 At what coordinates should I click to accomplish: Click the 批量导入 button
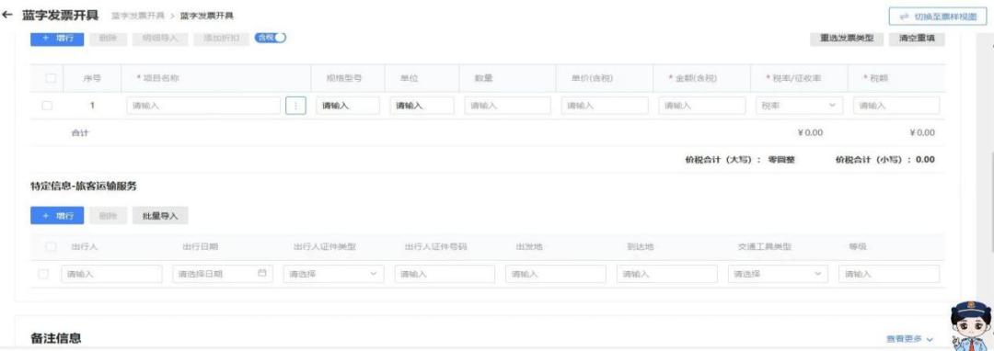coord(160,216)
